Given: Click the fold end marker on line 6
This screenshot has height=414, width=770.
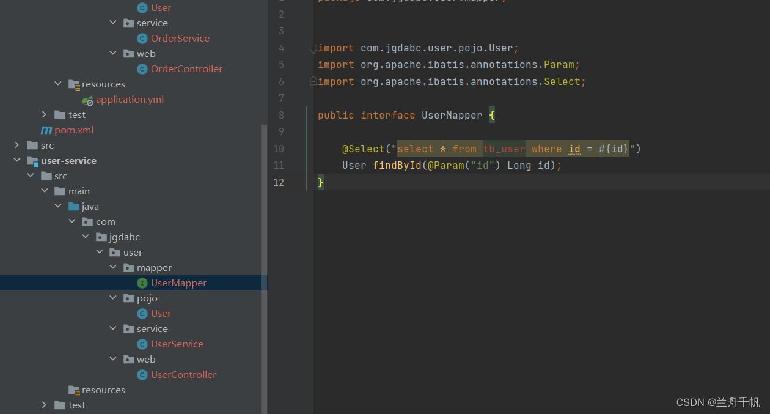Looking at the screenshot, I should tap(313, 81).
